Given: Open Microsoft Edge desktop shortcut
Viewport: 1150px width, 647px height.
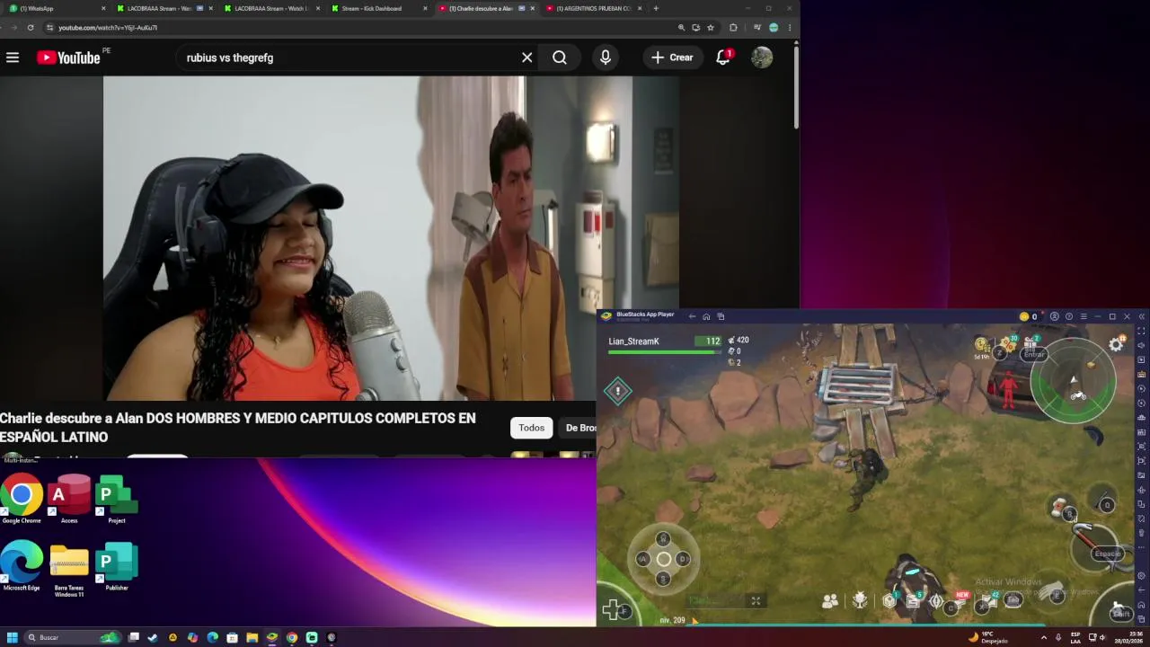Looking at the screenshot, I should pyautogui.click(x=22, y=566).
